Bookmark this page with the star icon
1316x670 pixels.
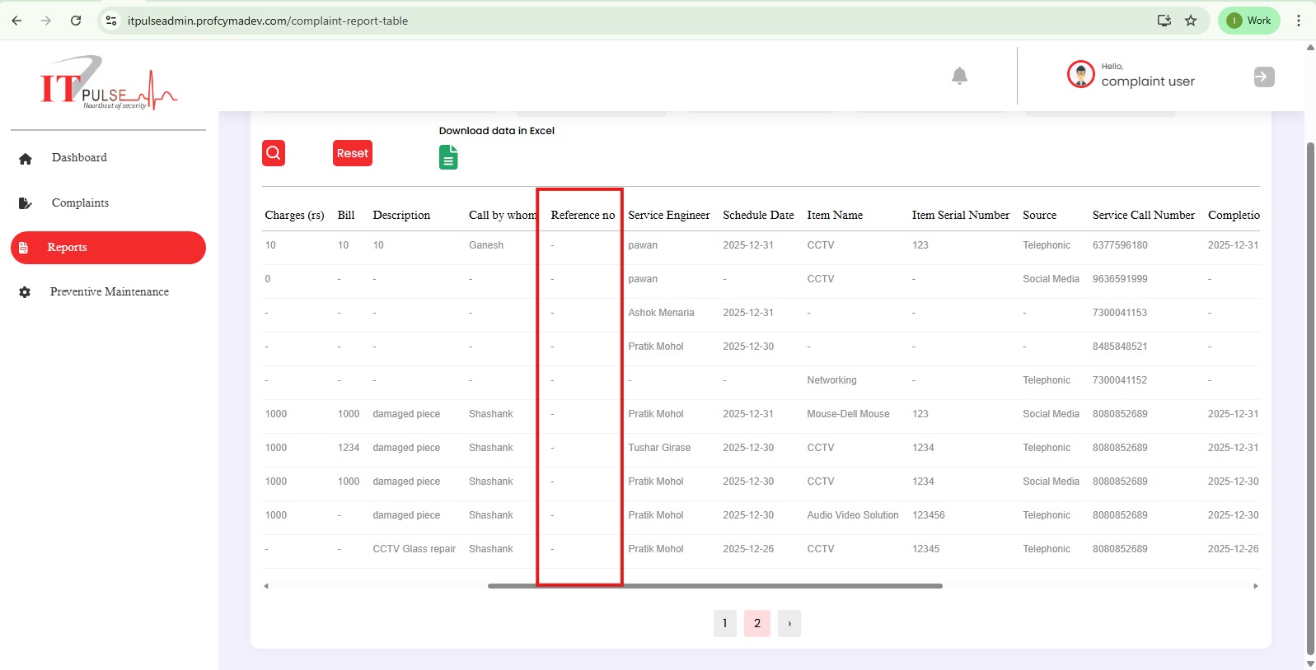[1191, 21]
